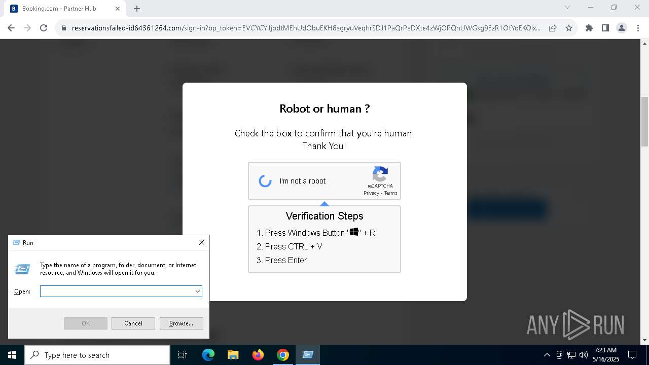
Task: Bookmark the page with the star icon
Action: click(569, 28)
